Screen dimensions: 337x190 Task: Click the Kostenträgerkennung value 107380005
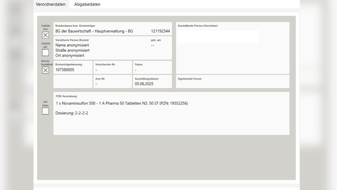point(65,70)
